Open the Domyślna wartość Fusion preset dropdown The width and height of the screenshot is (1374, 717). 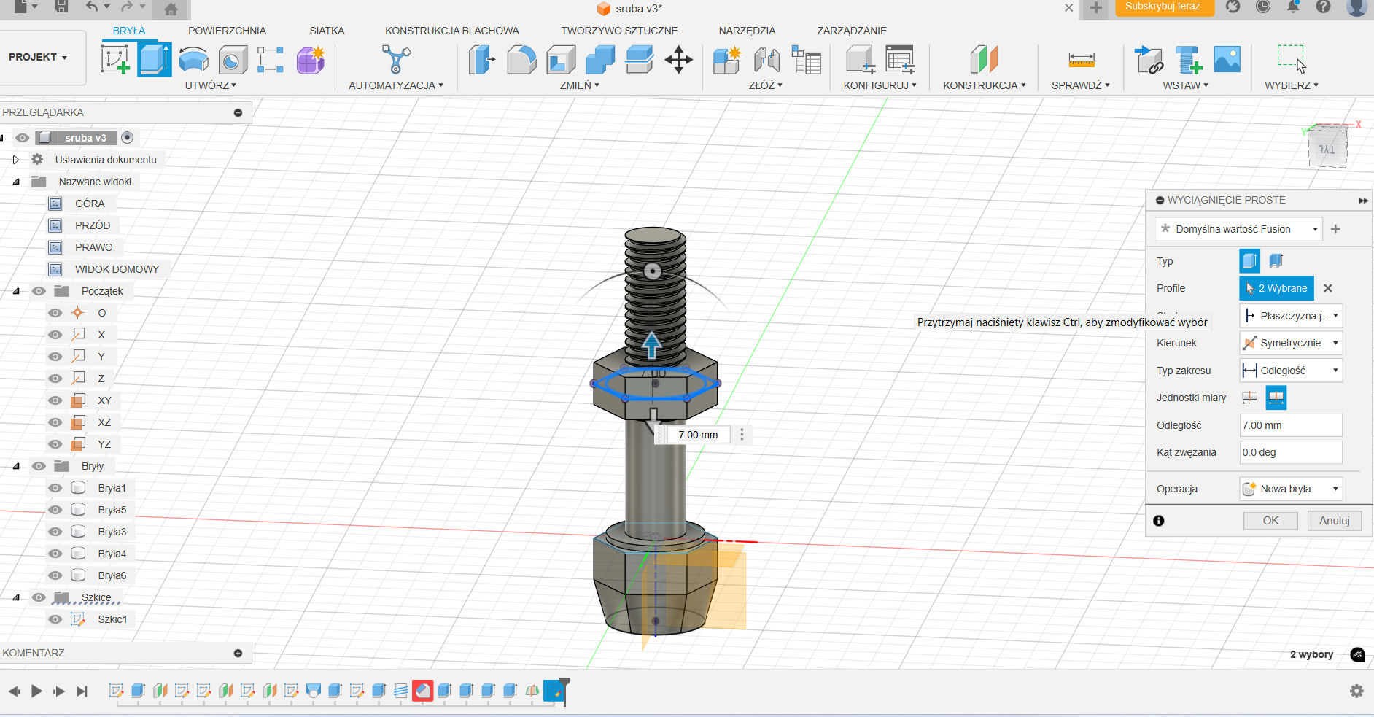[x=1239, y=229]
